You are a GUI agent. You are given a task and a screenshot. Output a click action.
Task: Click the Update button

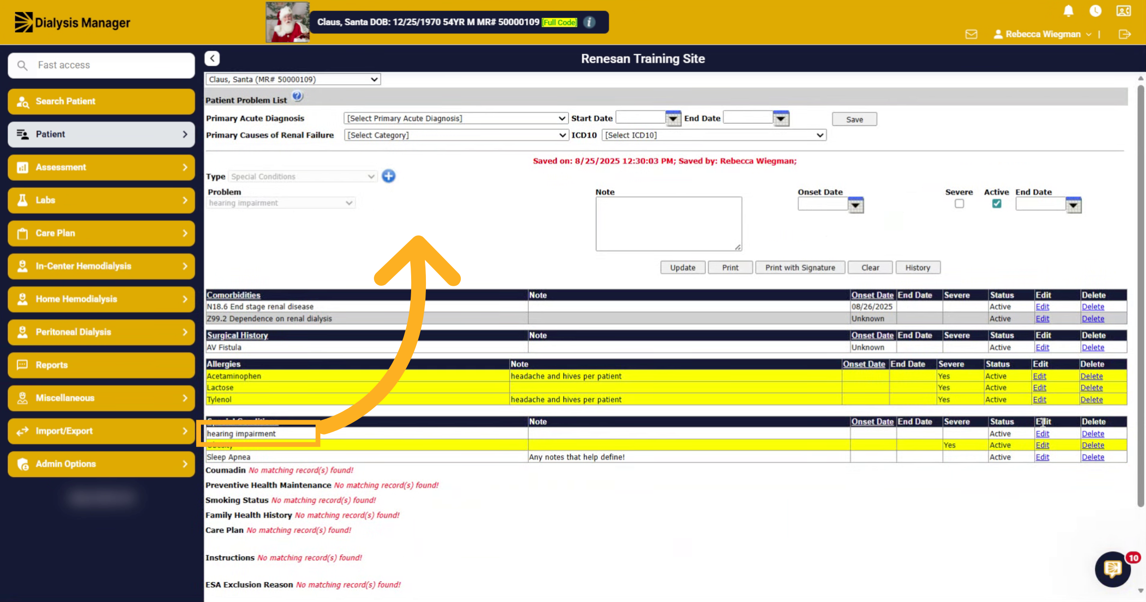(682, 268)
